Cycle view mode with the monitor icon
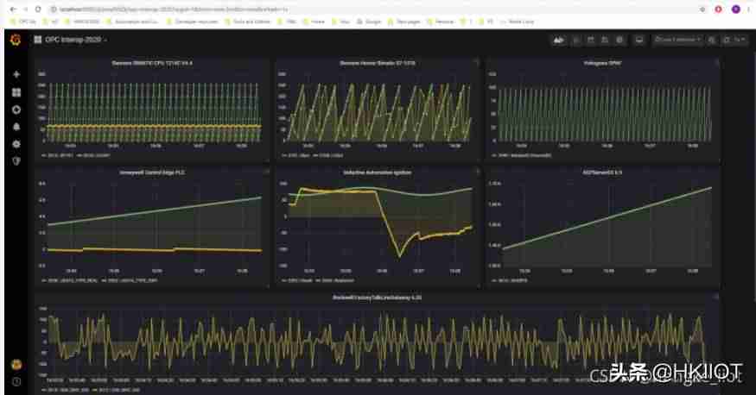756x395 pixels. pyautogui.click(x=639, y=40)
